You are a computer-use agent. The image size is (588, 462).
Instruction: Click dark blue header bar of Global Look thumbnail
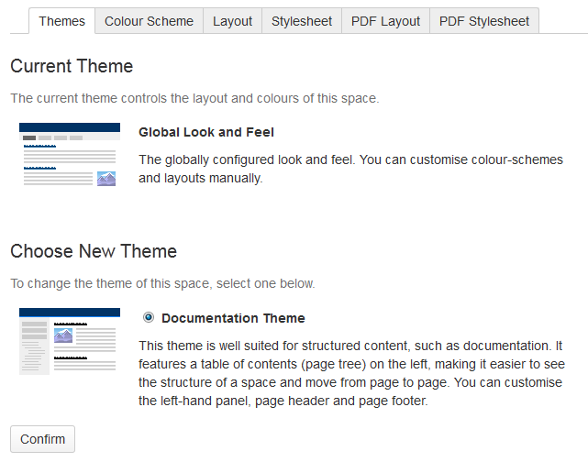click(70, 127)
